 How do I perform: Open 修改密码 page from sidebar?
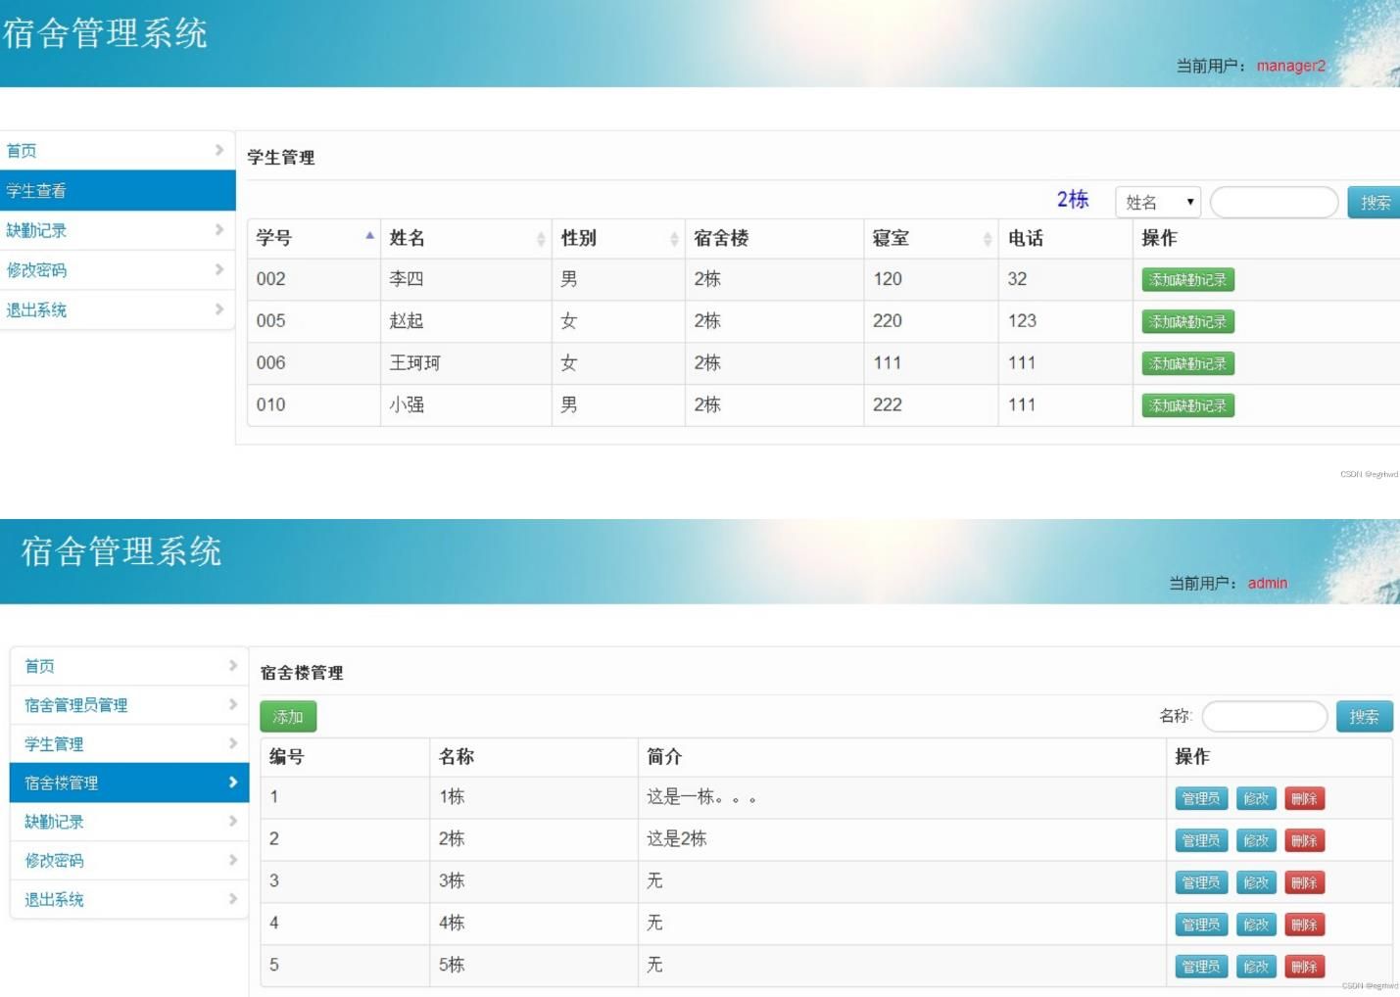pyautogui.click(x=53, y=860)
